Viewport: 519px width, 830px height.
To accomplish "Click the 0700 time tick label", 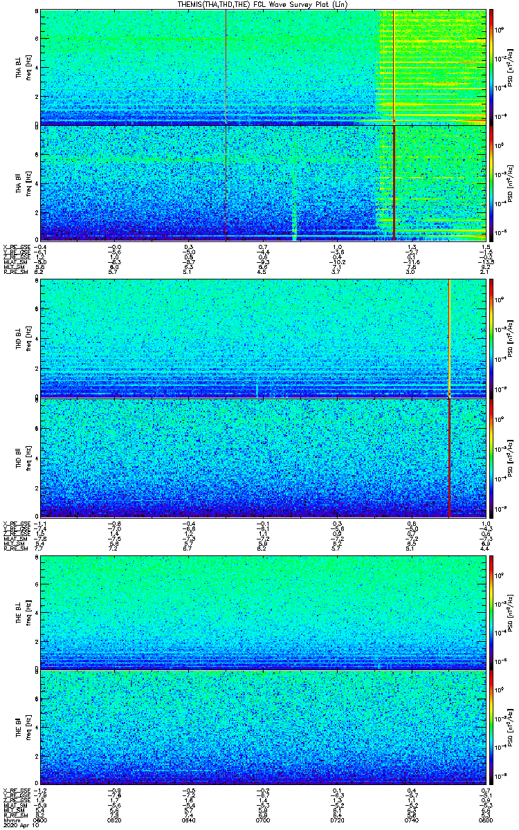I will coord(263,821).
